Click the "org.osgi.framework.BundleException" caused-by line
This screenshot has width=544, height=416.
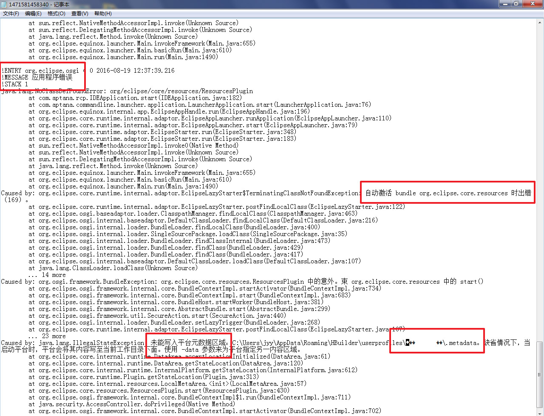pyautogui.click(x=242, y=282)
